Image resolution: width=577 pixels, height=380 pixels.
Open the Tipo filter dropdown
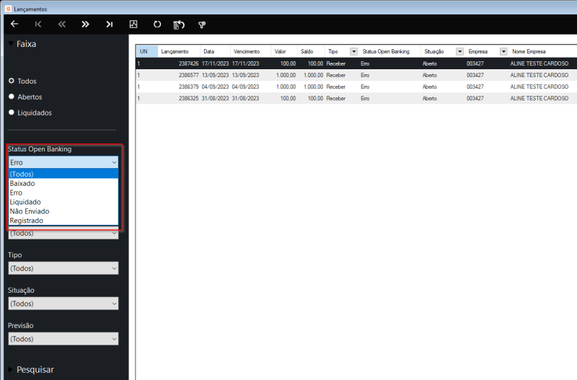tap(63, 268)
